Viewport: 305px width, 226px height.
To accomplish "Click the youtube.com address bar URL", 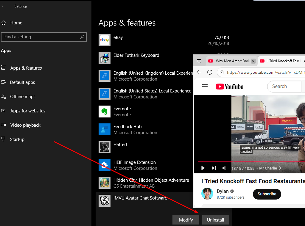I will click(x=266, y=73).
